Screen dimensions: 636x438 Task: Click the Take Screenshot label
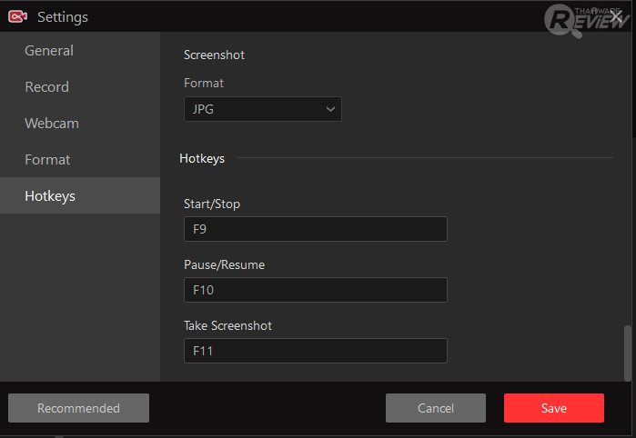coord(228,325)
